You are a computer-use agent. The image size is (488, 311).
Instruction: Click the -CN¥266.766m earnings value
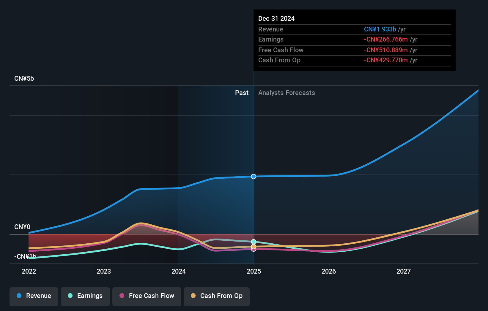(x=386, y=39)
